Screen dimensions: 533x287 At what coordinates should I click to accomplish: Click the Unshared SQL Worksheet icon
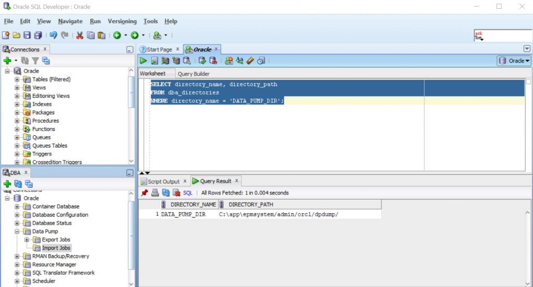pos(229,61)
